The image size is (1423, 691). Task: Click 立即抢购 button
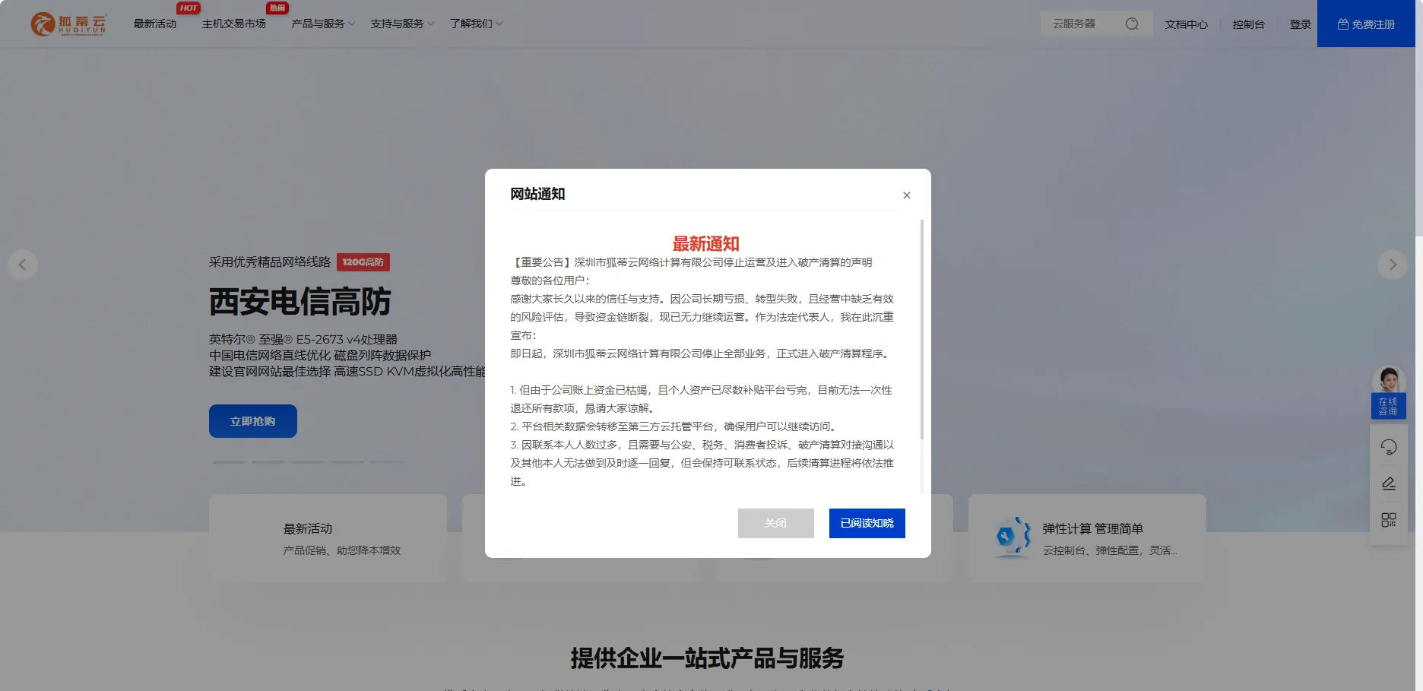pyautogui.click(x=253, y=421)
